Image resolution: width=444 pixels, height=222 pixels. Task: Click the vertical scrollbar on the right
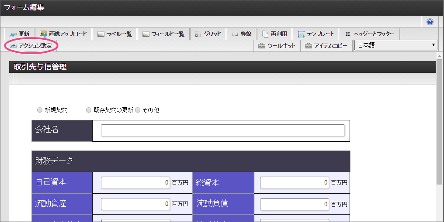pos(439,122)
